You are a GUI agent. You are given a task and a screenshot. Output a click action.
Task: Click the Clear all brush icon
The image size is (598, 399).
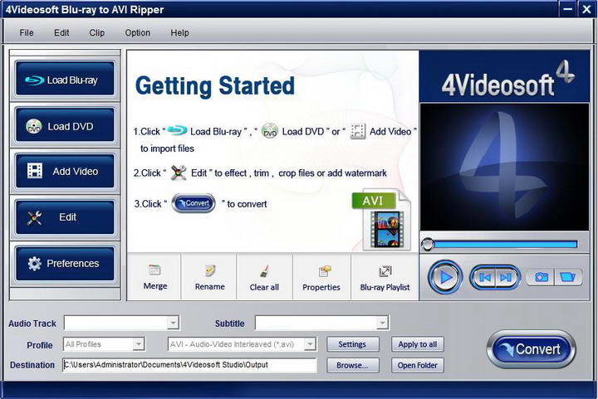[264, 271]
